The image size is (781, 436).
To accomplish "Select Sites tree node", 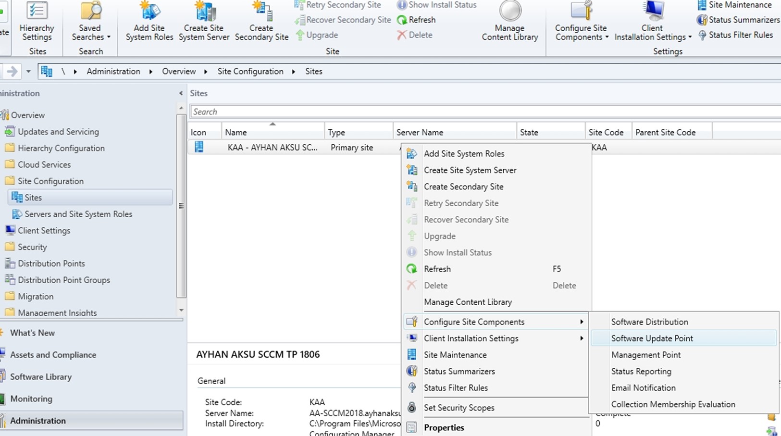I will [x=90, y=198].
